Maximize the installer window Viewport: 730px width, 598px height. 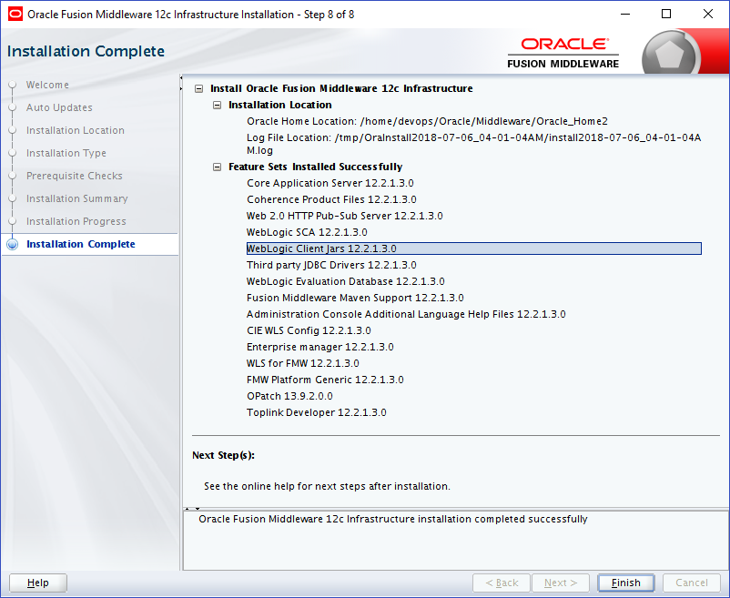coord(666,14)
